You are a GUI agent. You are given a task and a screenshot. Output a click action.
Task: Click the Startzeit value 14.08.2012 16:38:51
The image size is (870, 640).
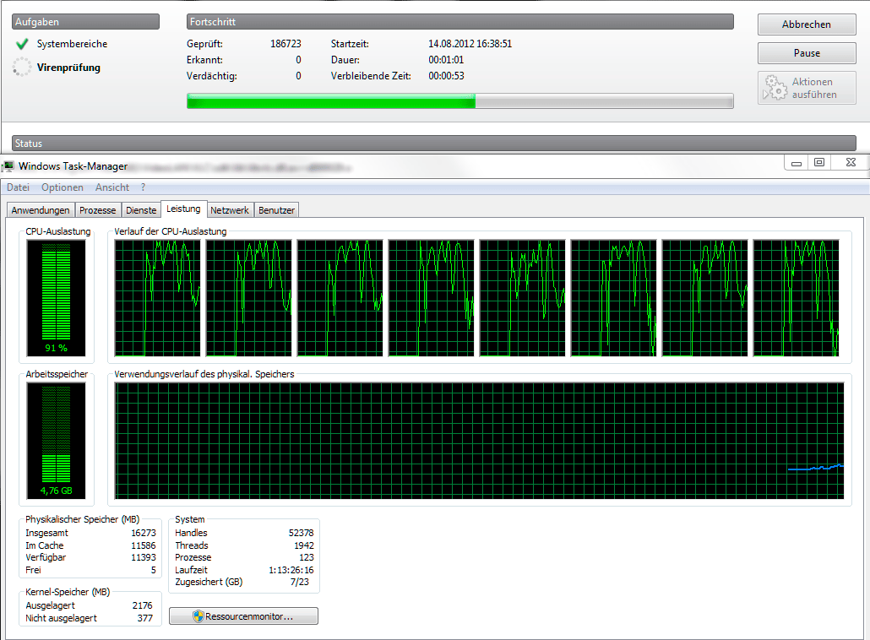coord(470,44)
